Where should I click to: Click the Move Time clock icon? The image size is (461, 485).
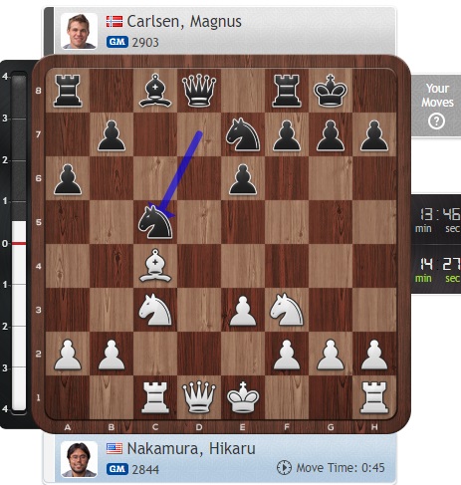[x=284, y=467]
